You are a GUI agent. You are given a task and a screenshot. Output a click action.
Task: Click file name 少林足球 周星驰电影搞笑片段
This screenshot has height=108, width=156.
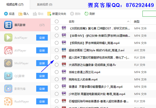click(x=97, y=94)
